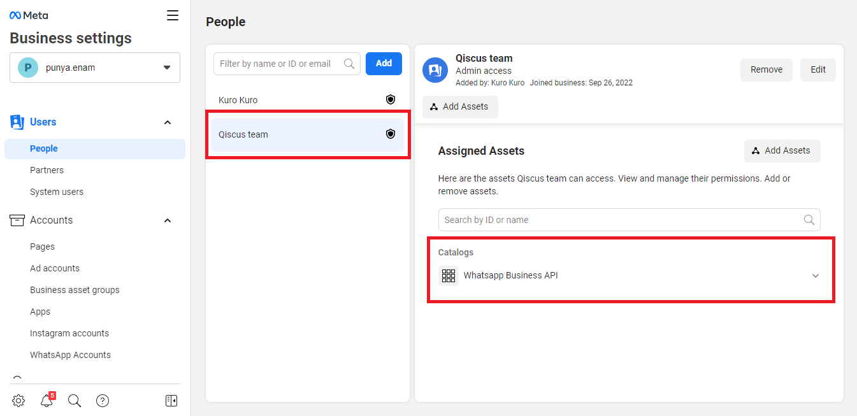
Task: Select People in the sidebar
Action: (x=95, y=148)
